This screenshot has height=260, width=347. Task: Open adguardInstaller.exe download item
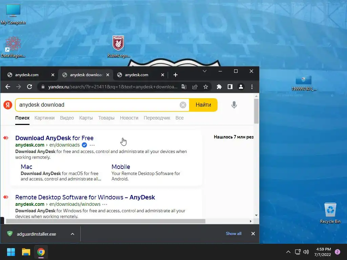coord(36,234)
